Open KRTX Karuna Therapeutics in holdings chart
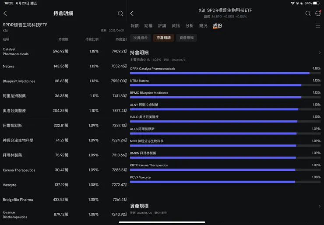This screenshot has width=324, height=225. point(149,165)
